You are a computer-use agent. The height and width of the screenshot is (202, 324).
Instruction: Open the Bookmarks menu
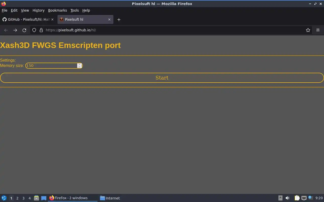point(57,10)
